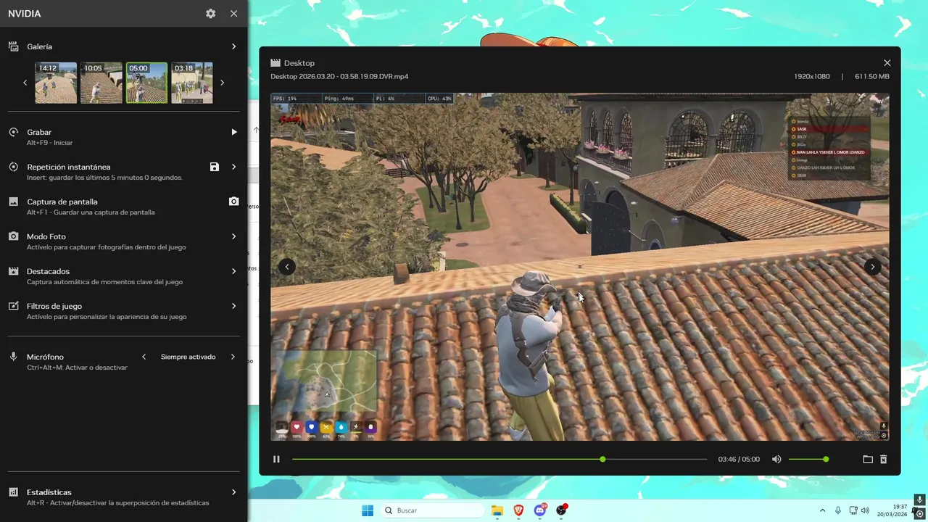Seek on the video progress bar
Screen dimensions: 928x522
pos(500,459)
